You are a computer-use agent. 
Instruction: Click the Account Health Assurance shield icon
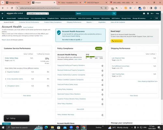pos(59,32)
